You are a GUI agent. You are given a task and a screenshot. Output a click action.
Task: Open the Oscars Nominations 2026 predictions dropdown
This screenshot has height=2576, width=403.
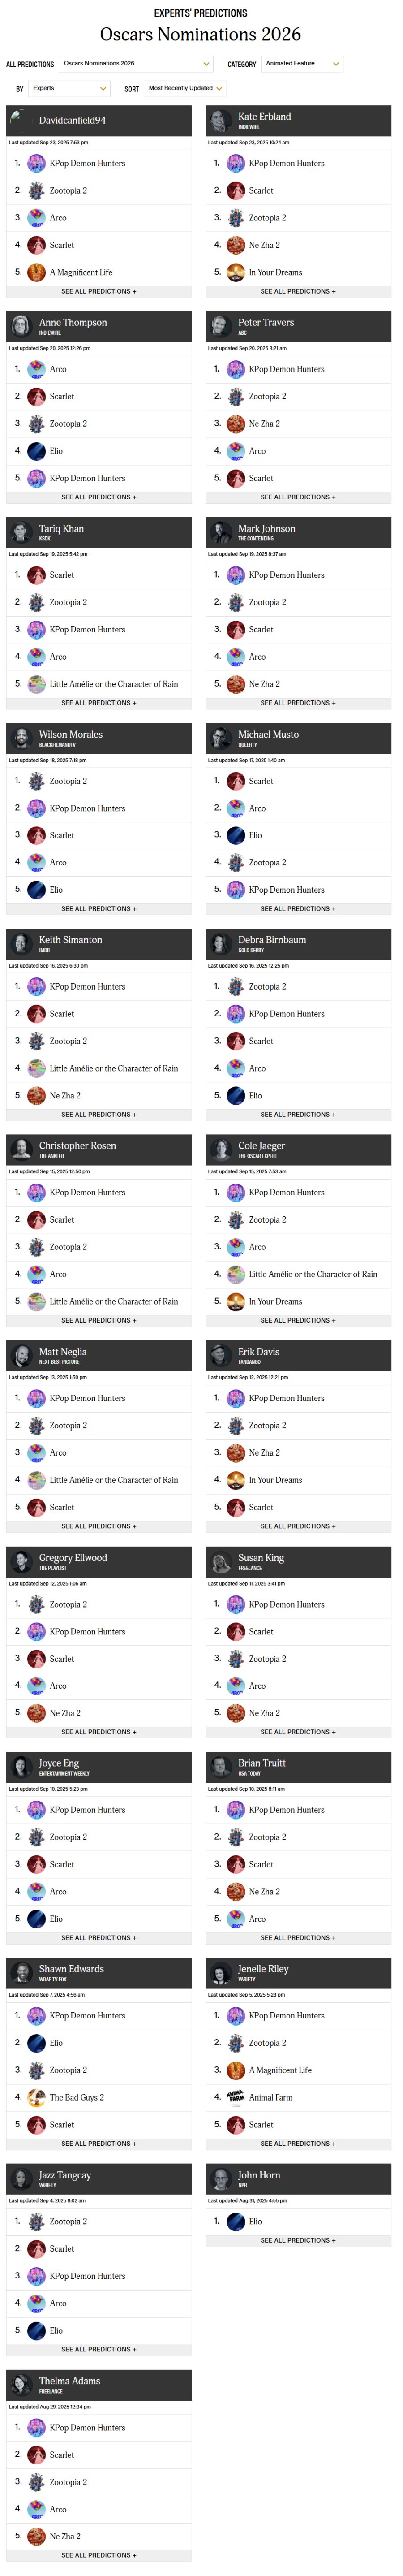(x=136, y=63)
